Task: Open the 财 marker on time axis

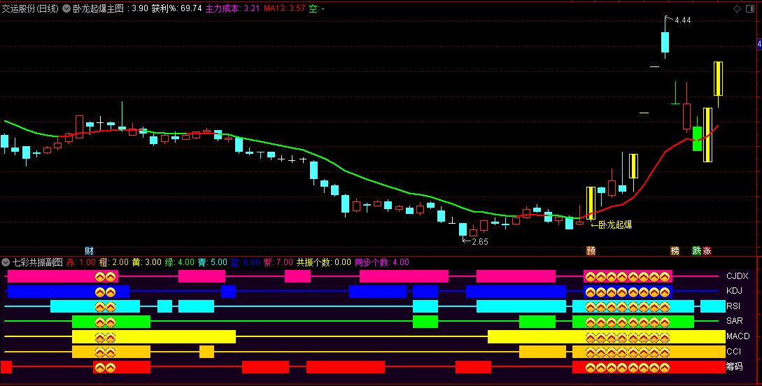Action: pyautogui.click(x=89, y=250)
